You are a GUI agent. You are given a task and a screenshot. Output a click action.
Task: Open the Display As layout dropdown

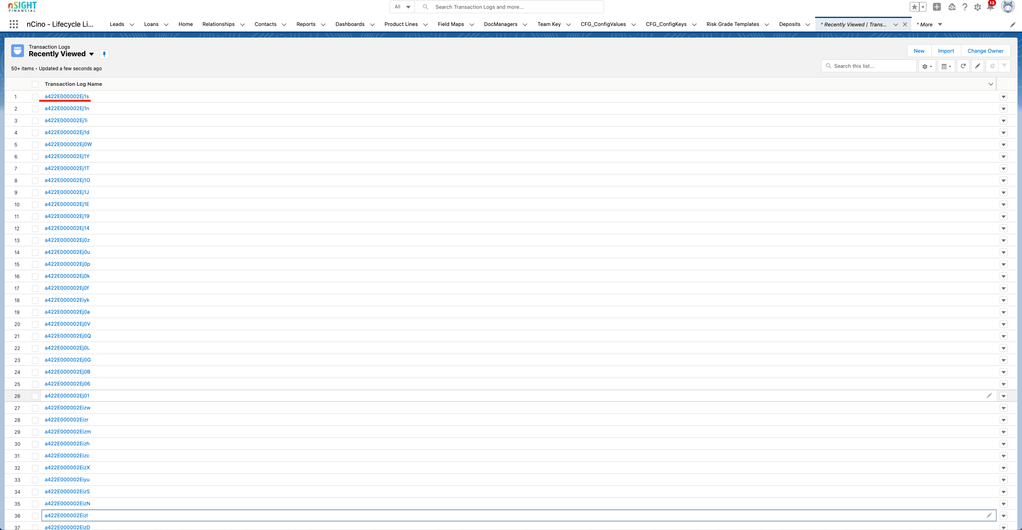946,66
